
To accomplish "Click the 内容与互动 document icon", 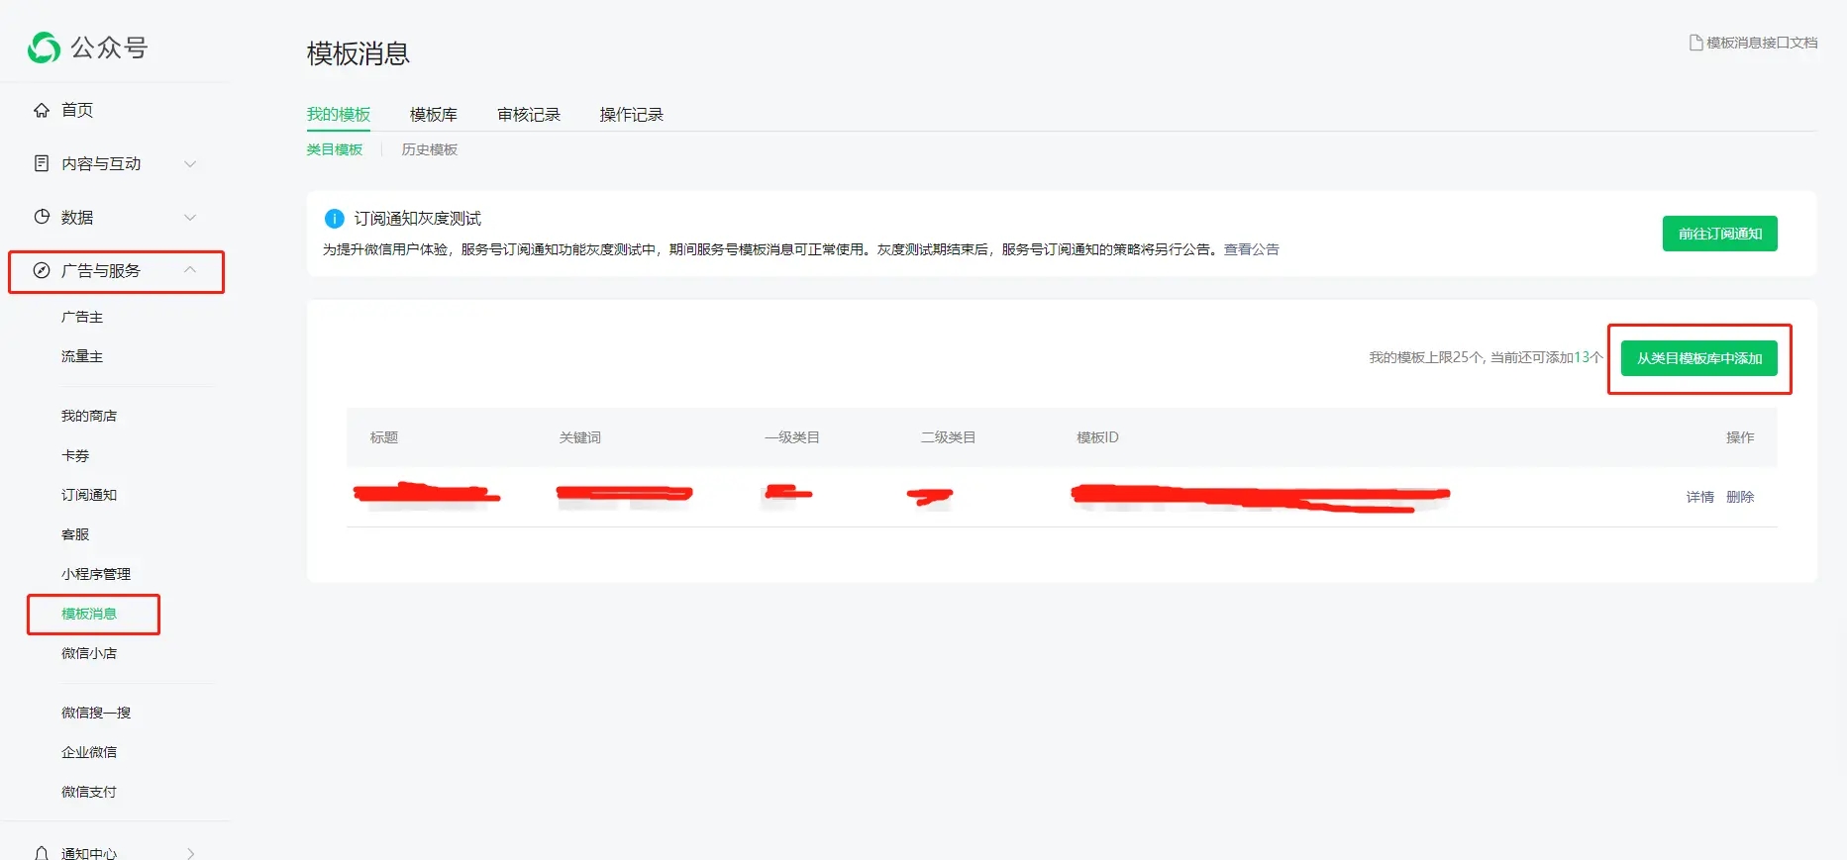I will [42, 163].
